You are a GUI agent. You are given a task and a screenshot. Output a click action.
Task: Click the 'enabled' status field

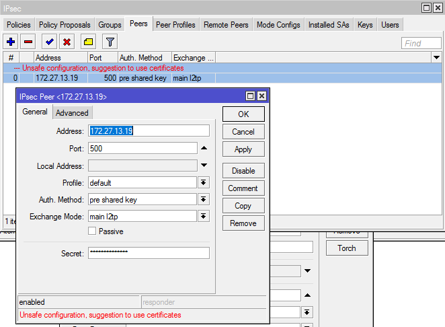click(79, 302)
